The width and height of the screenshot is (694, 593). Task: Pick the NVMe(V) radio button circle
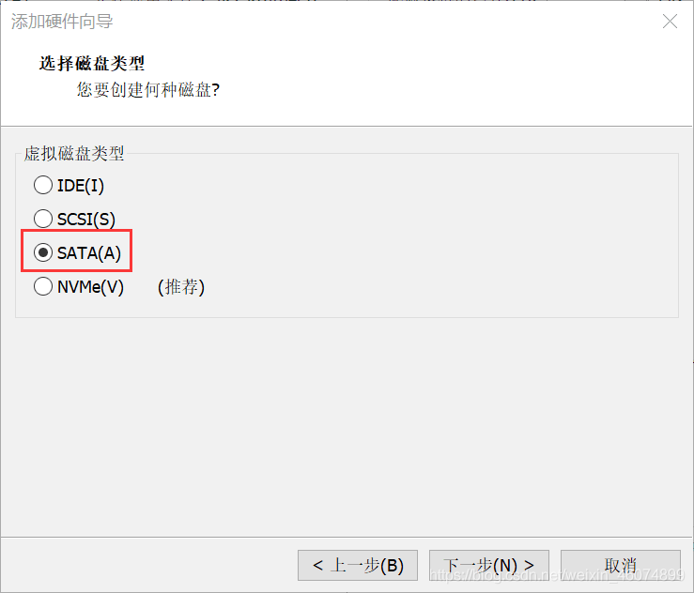click(43, 286)
